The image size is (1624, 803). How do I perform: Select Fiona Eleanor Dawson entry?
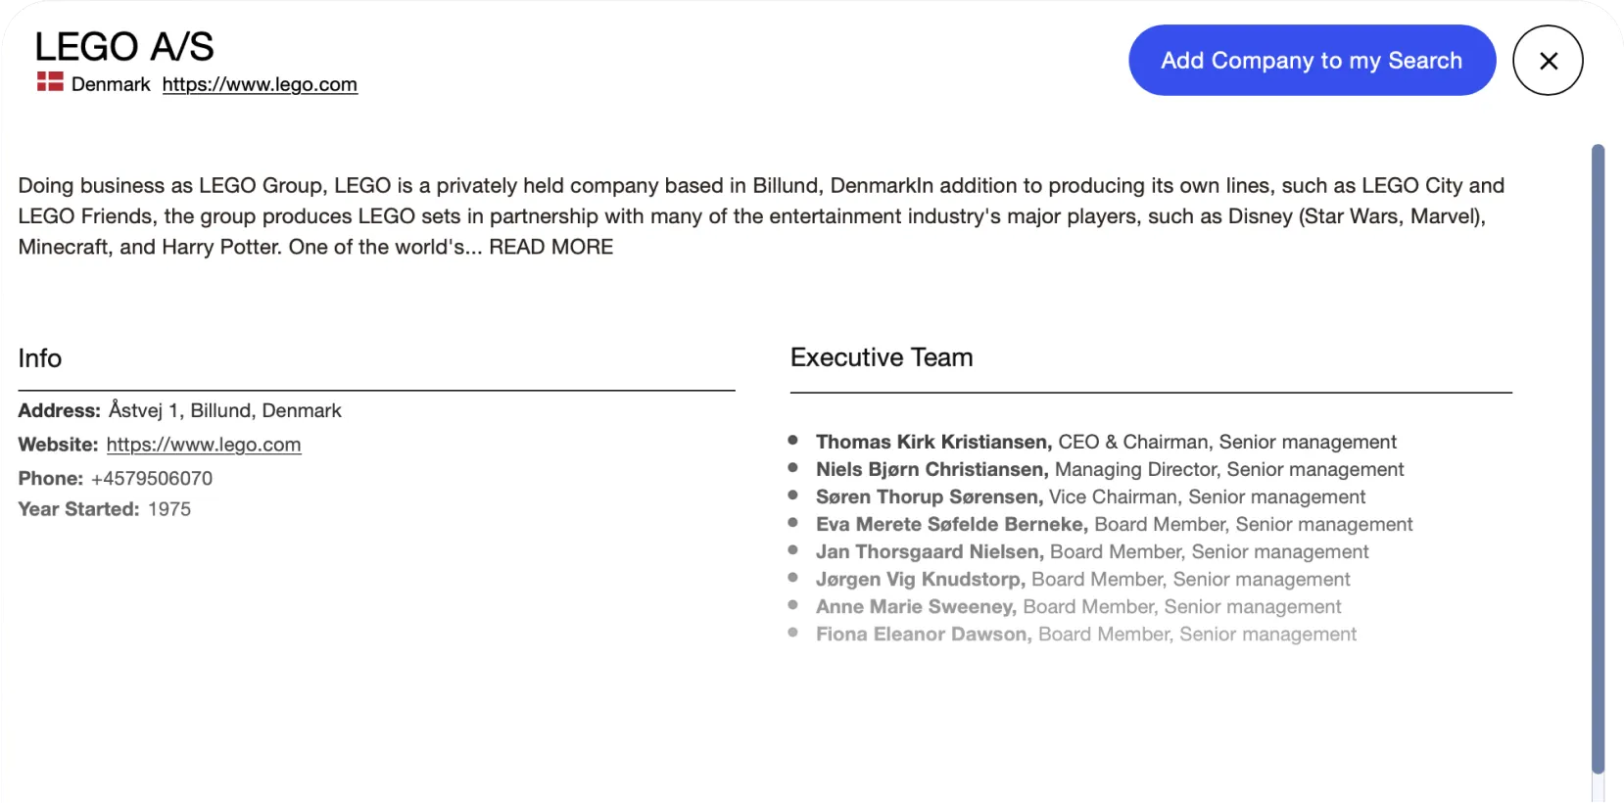1086,634
